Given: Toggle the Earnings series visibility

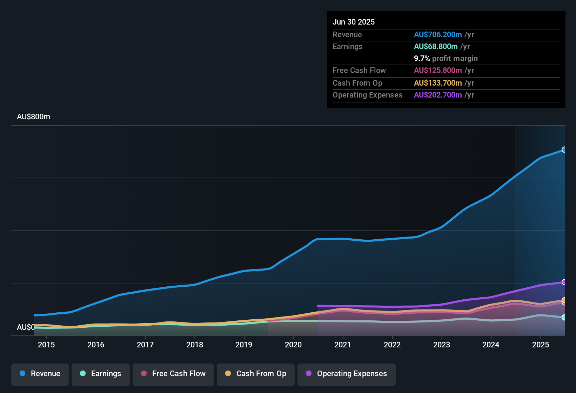Looking at the screenshot, I should point(100,374).
